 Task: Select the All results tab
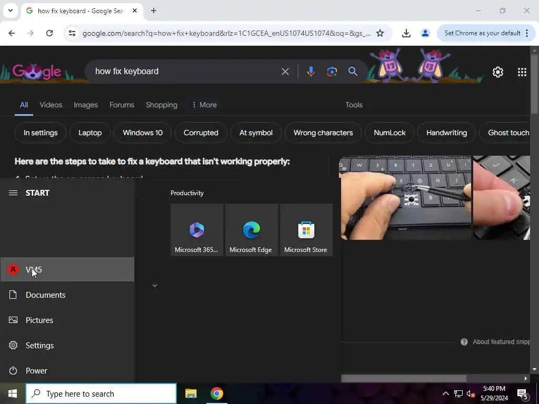(x=24, y=105)
